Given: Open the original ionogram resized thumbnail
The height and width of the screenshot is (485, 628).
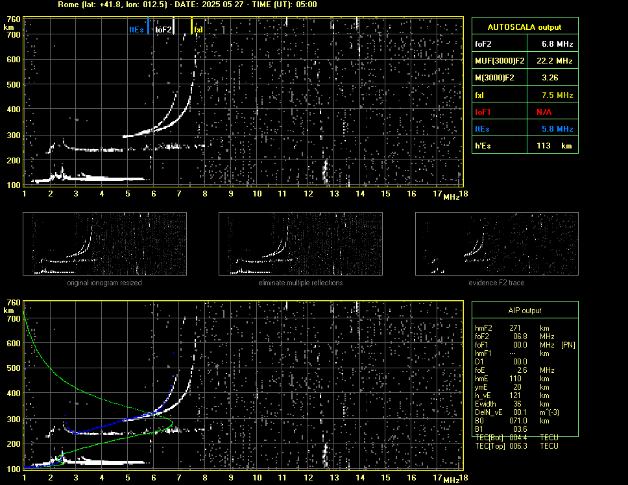Looking at the screenshot, I should pos(104,244).
